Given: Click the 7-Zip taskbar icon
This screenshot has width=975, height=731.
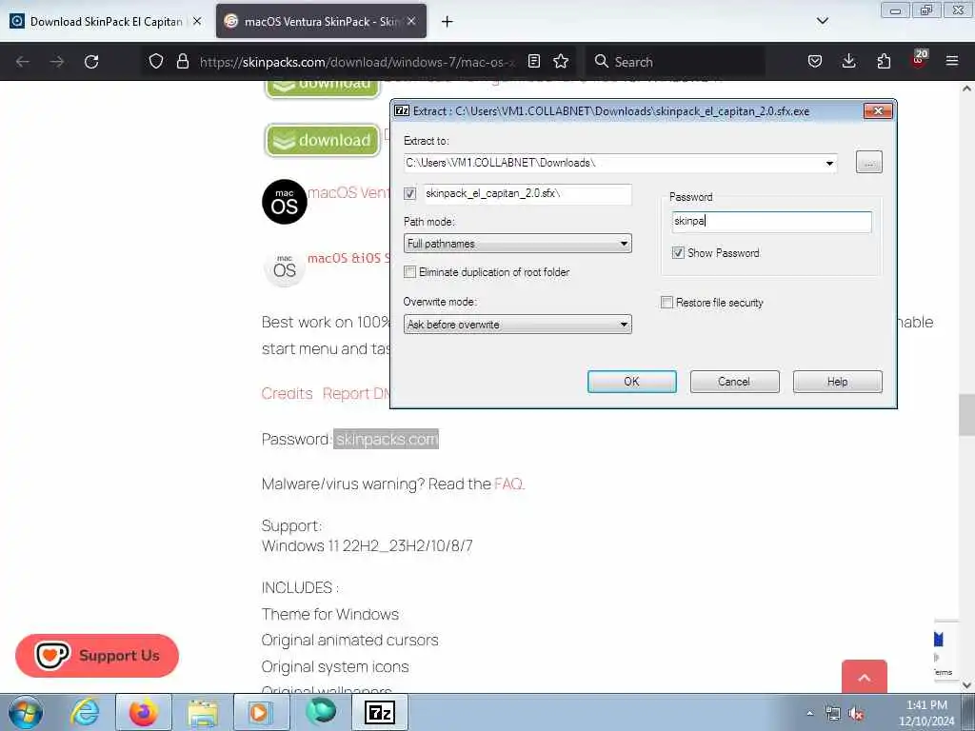Looking at the screenshot, I should [x=380, y=712].
